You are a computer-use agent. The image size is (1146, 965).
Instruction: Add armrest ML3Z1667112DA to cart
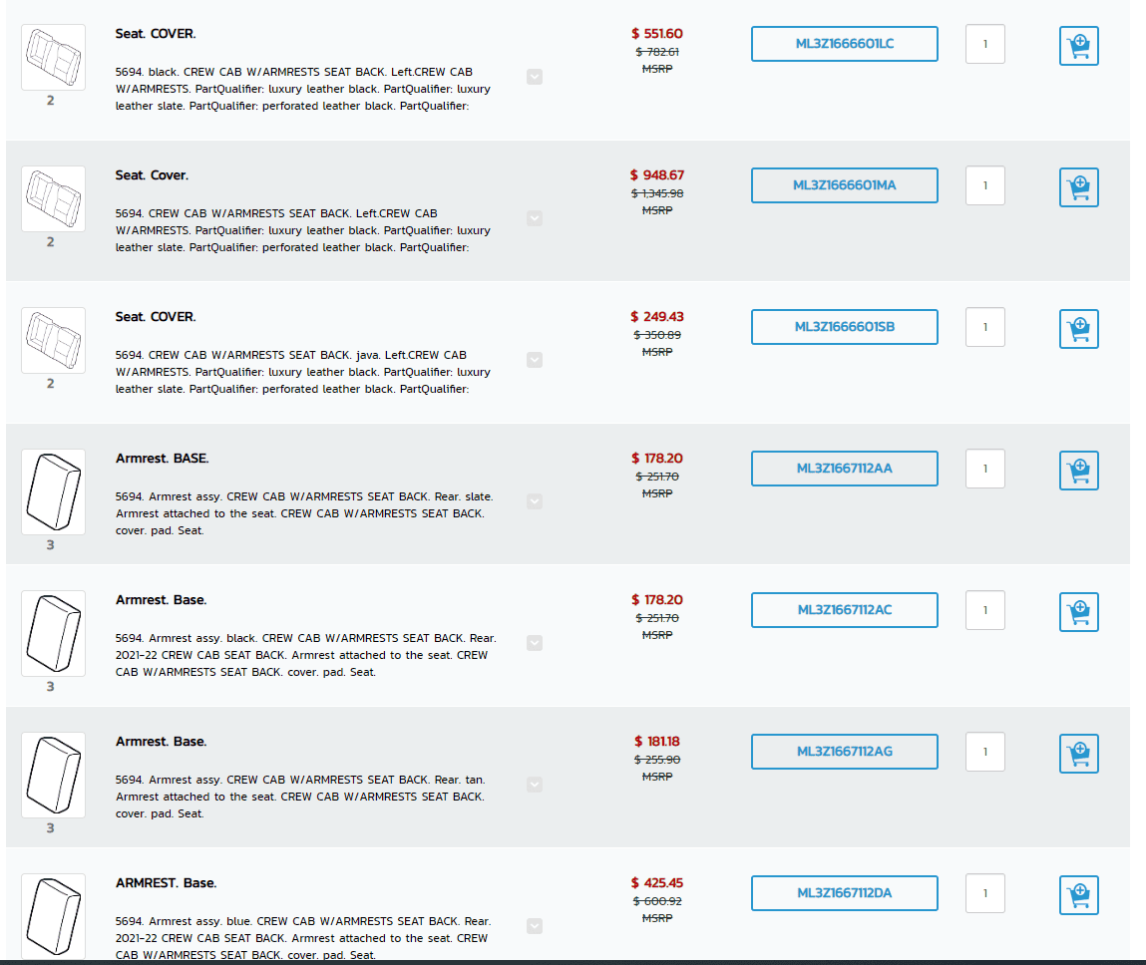point(1078,895)
